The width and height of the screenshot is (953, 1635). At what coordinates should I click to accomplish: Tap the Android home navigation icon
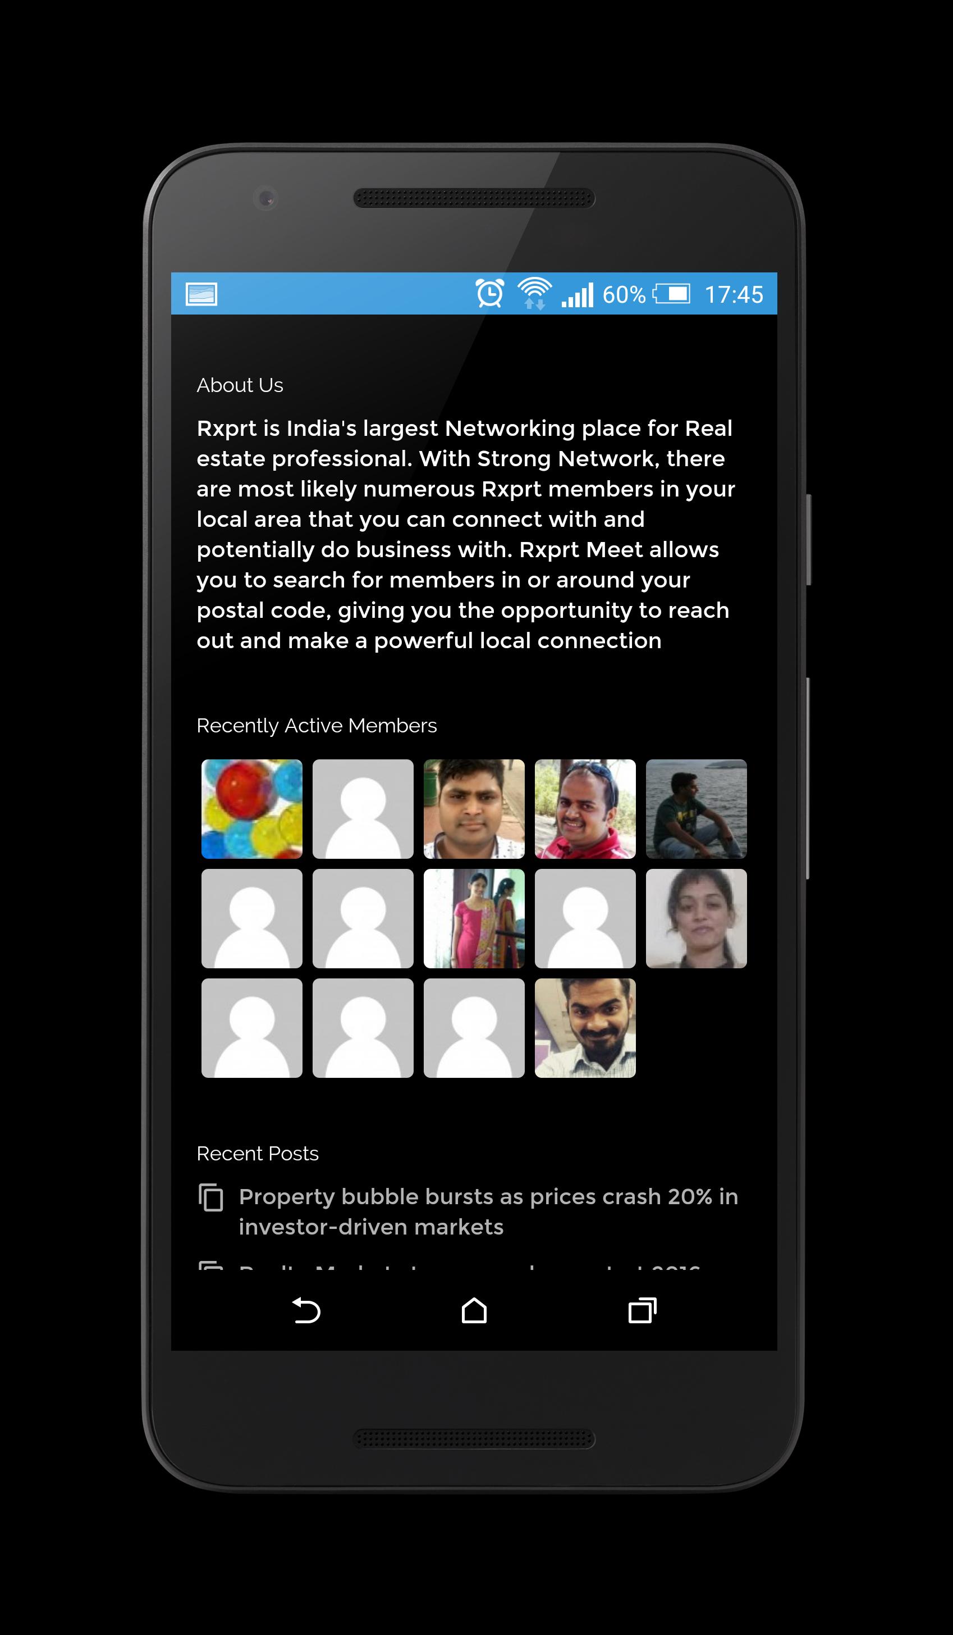(474, 1310)
